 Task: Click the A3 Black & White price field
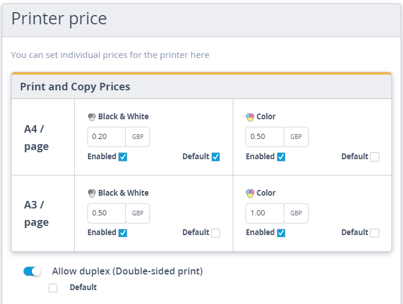(x=107, y=213)
